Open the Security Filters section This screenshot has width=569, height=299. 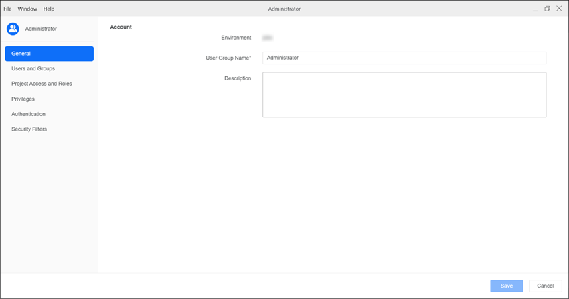(x=29, y=129)
